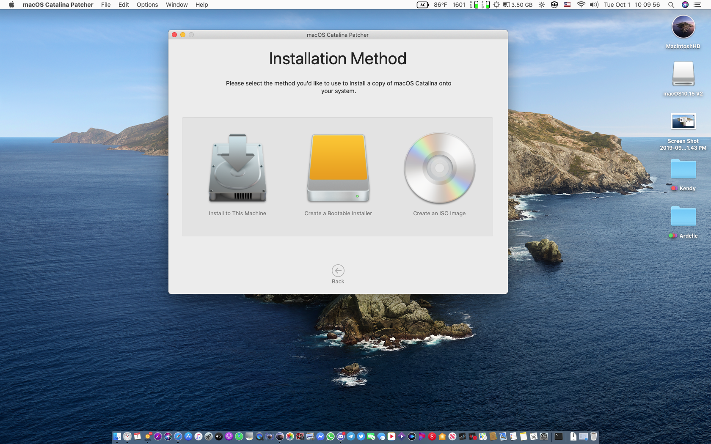This screenshot has width=711, height=444.
Task: Pick the Create an ISO Image disc icon
Action: point(440,168)
